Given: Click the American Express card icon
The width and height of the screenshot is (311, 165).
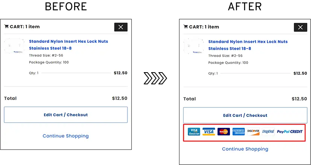Looking at the screenshot, I should 238,132.
